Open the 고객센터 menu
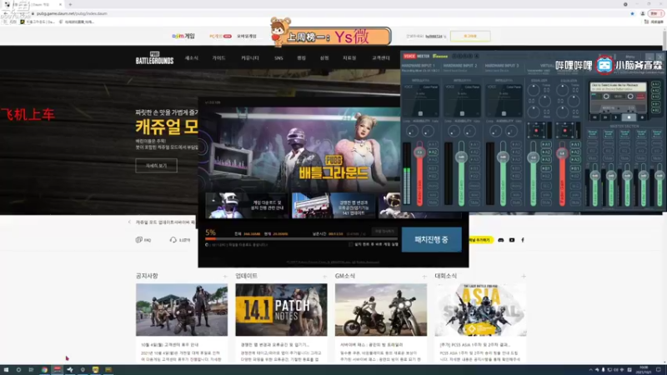 tap(381, 57)
